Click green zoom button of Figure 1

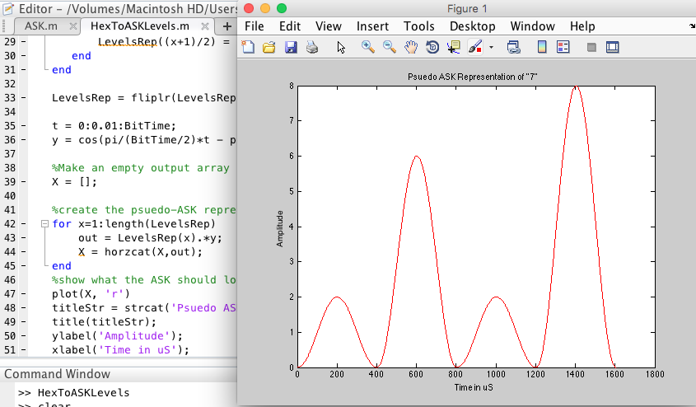[x=282, y=8]
